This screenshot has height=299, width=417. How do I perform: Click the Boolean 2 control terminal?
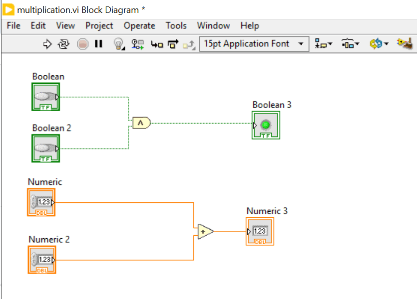click(x=46, y=149)
